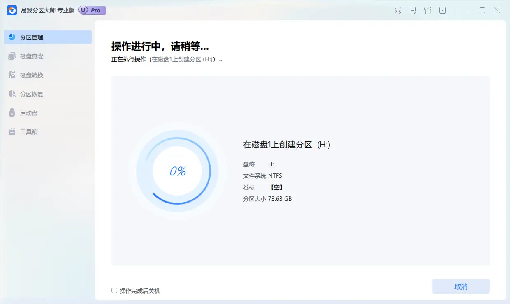Screen dimensions: 510x304
Task: Maximize the application window
Action: coord(482,10)
